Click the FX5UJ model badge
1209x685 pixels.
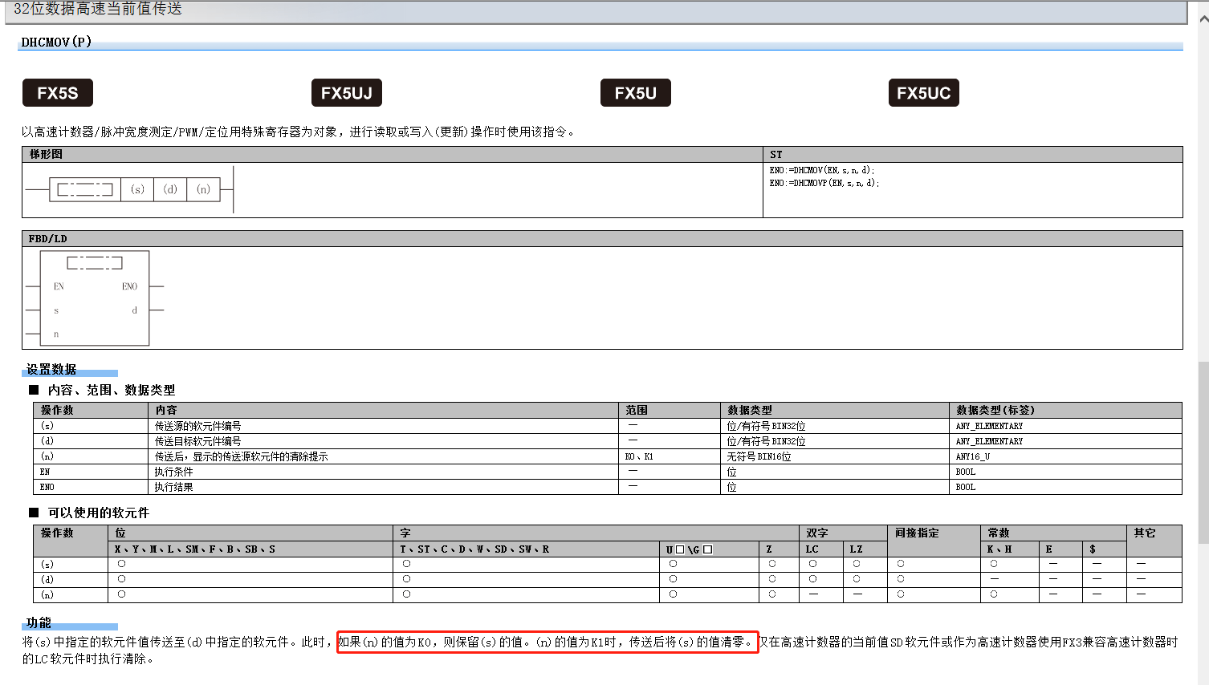point(346,93)
